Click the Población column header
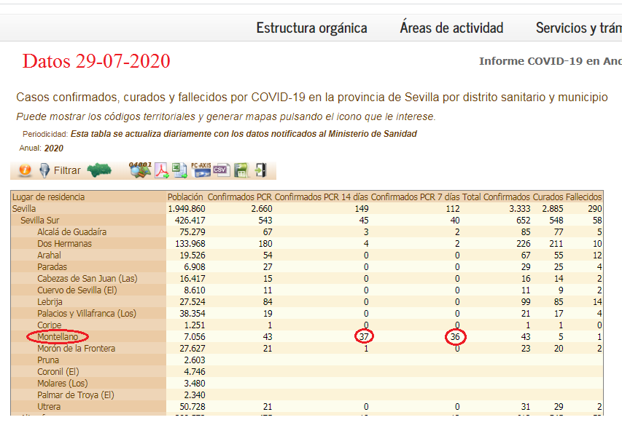Viewport: 622px width, 428px height. 185,197
